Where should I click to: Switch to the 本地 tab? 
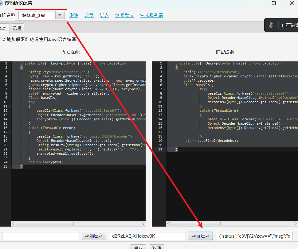4,28
